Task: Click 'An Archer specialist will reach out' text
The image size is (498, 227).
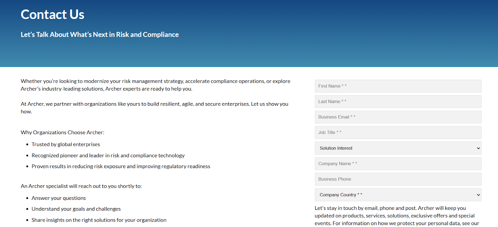Action: (x=81, y=186)
